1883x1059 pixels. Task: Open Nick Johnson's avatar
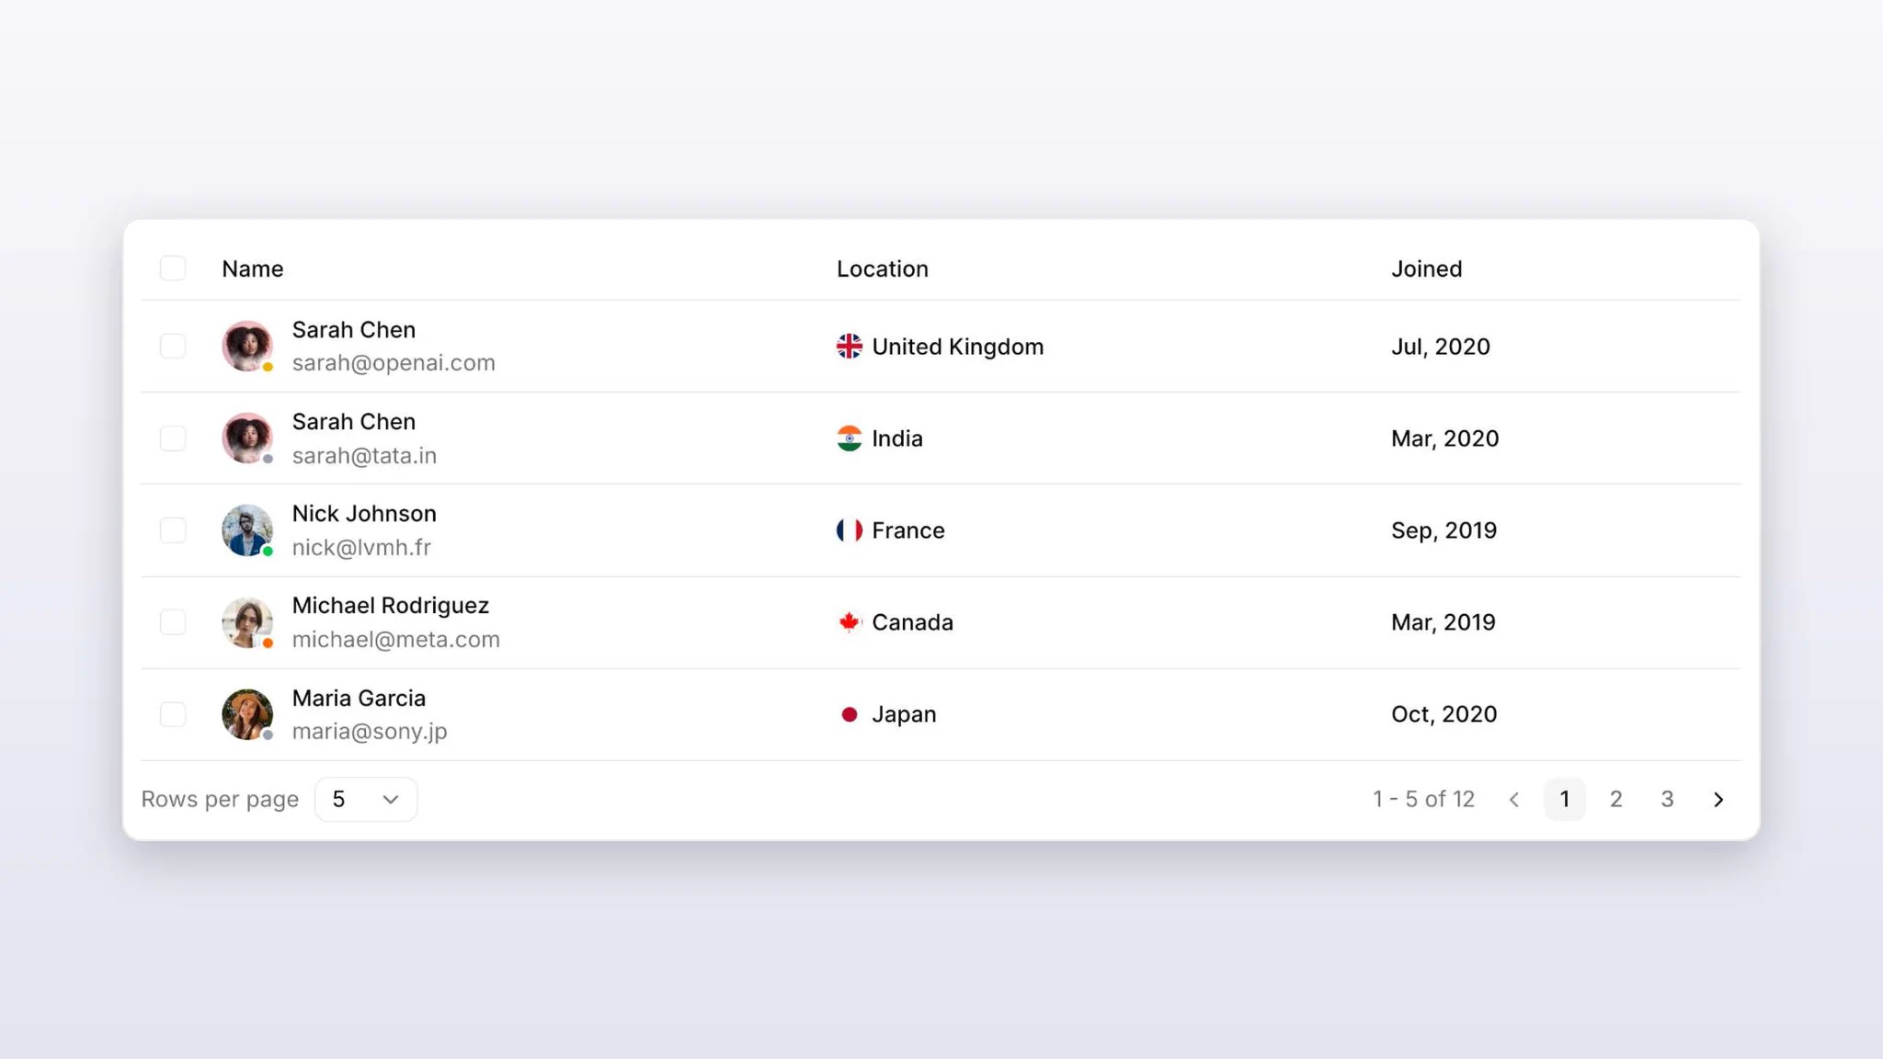point(247,530)
